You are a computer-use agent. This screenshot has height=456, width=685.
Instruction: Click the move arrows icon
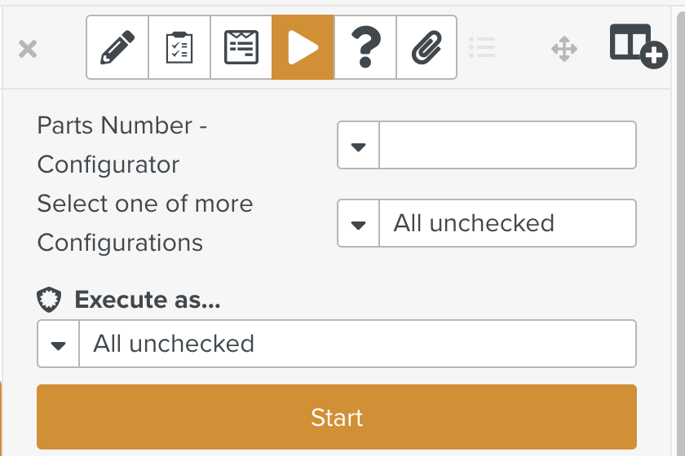(564, 48)
